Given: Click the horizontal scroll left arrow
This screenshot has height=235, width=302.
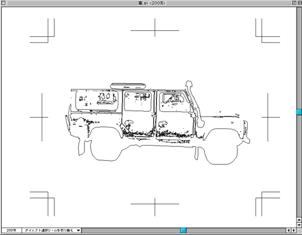Looking at the screenshot, I should [x=289, y=230].
